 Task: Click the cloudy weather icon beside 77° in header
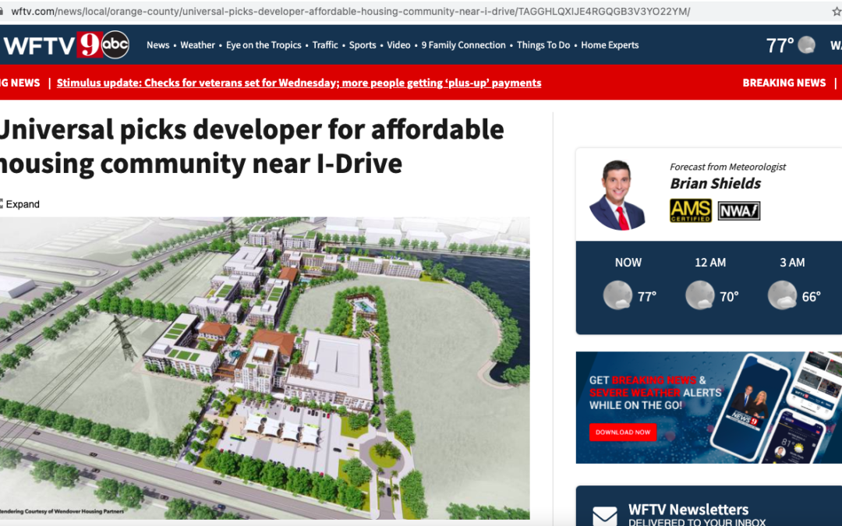click(806, 45)
